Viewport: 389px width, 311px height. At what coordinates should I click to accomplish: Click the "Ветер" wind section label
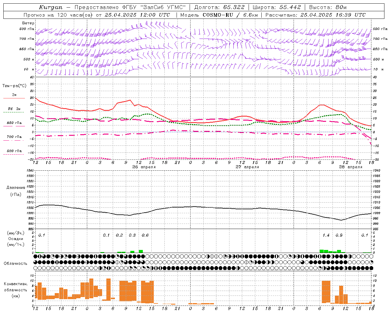pos(28,23)
